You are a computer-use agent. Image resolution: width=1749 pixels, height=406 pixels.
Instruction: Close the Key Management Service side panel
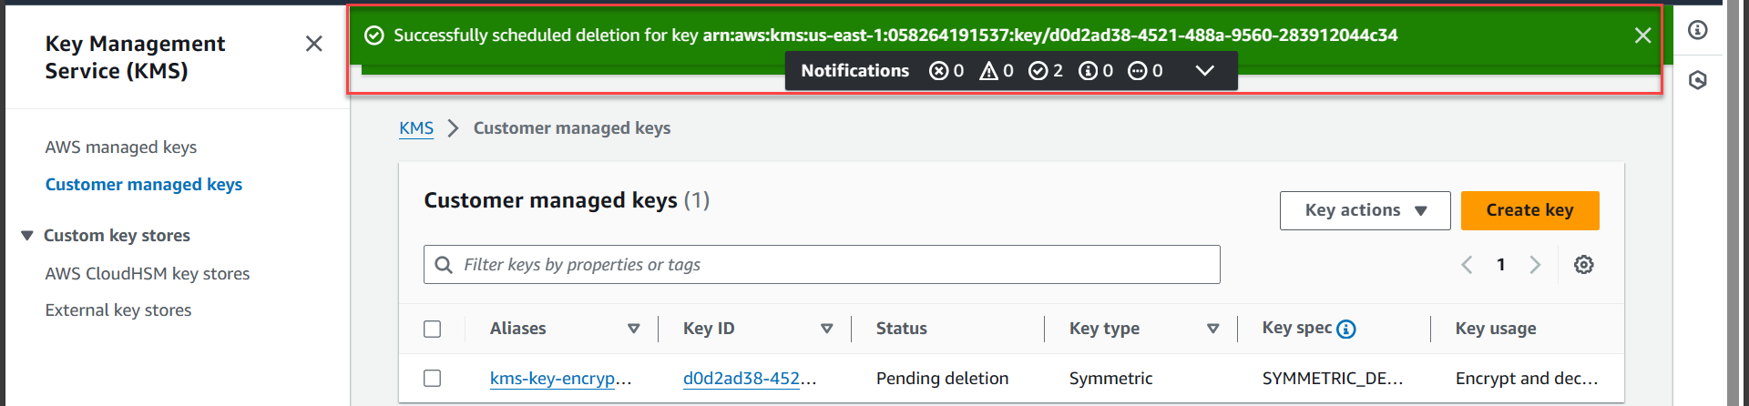(x=313, y=44)
